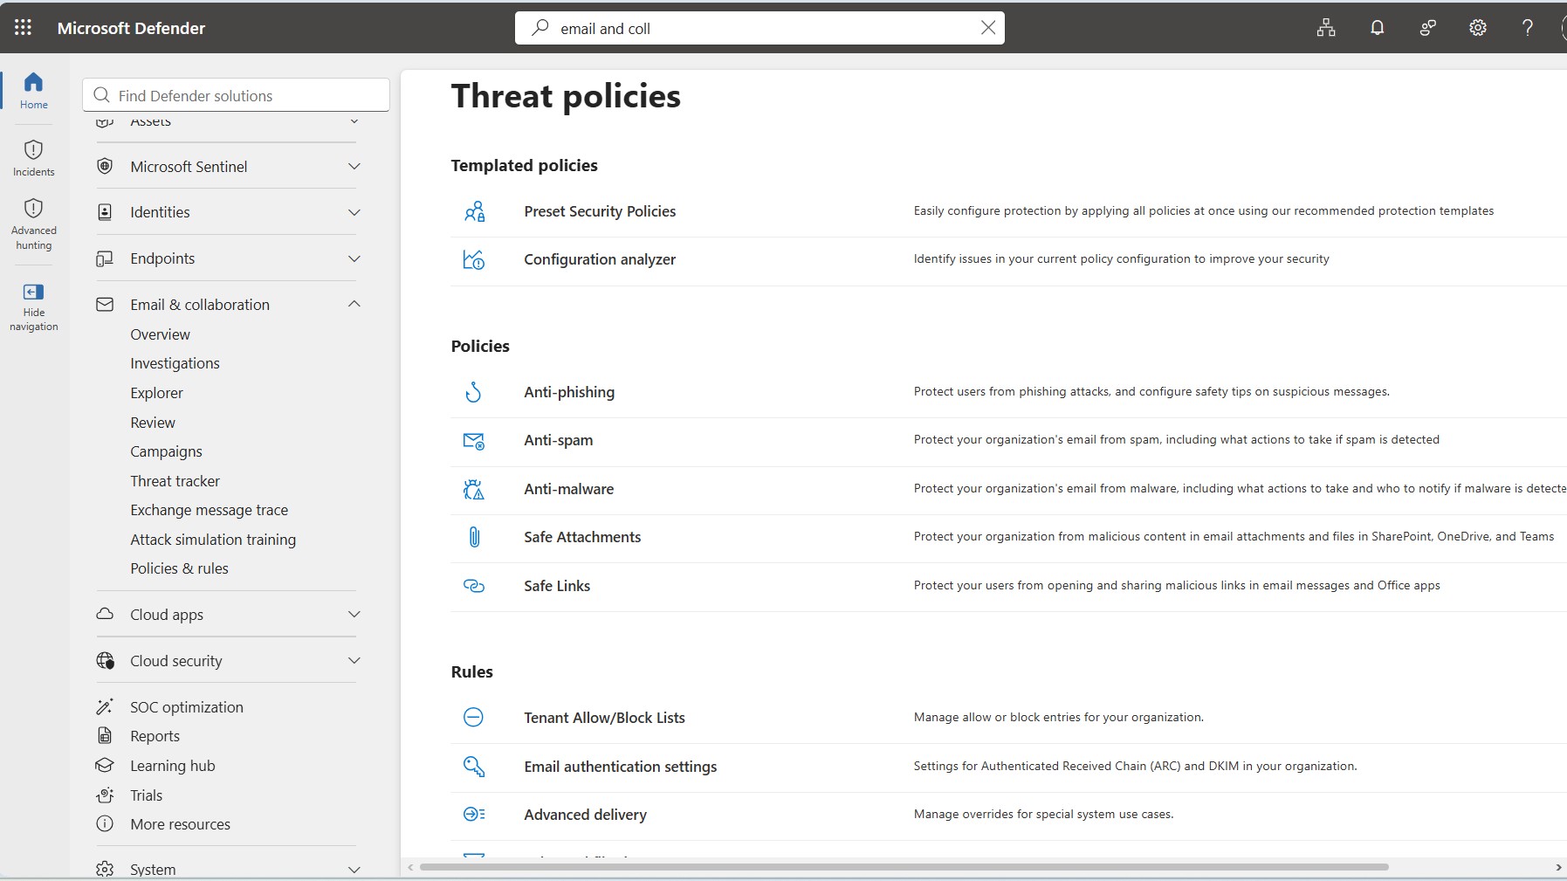Expand the Identities section chevron
The image size is (1567, 881).
[354, 212]
